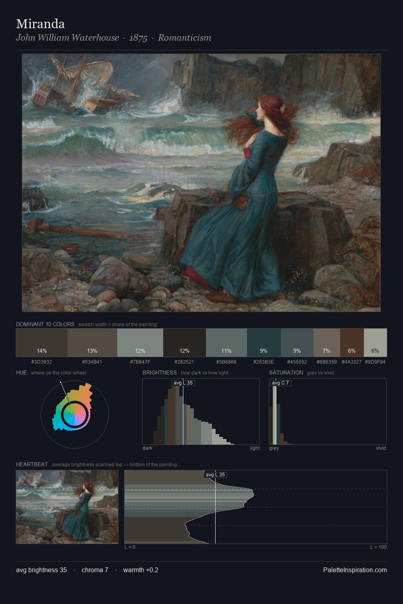The image size is (403, 604).
Task: Click the #3D3932 color swatch
Action: tap(42, 343)
